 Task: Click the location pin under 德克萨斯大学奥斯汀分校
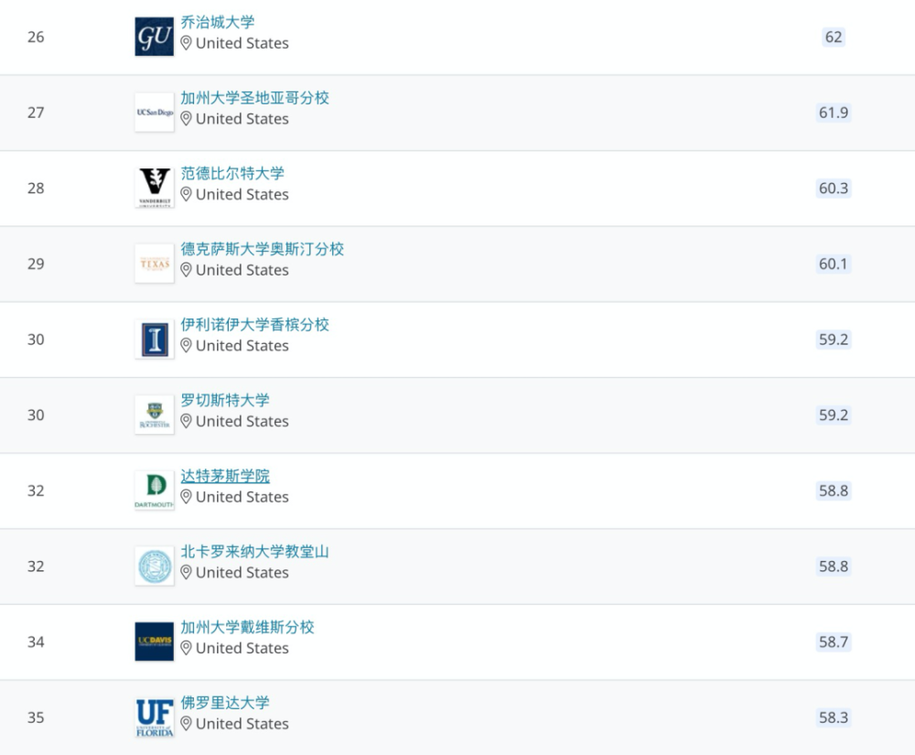(186, 270)
